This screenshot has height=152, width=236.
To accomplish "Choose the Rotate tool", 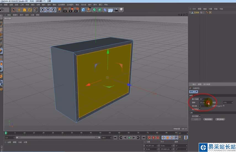I will (30, 10).
